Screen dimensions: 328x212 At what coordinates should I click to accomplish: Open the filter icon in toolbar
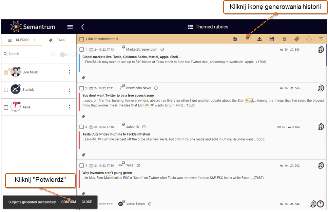coord(321,39)
